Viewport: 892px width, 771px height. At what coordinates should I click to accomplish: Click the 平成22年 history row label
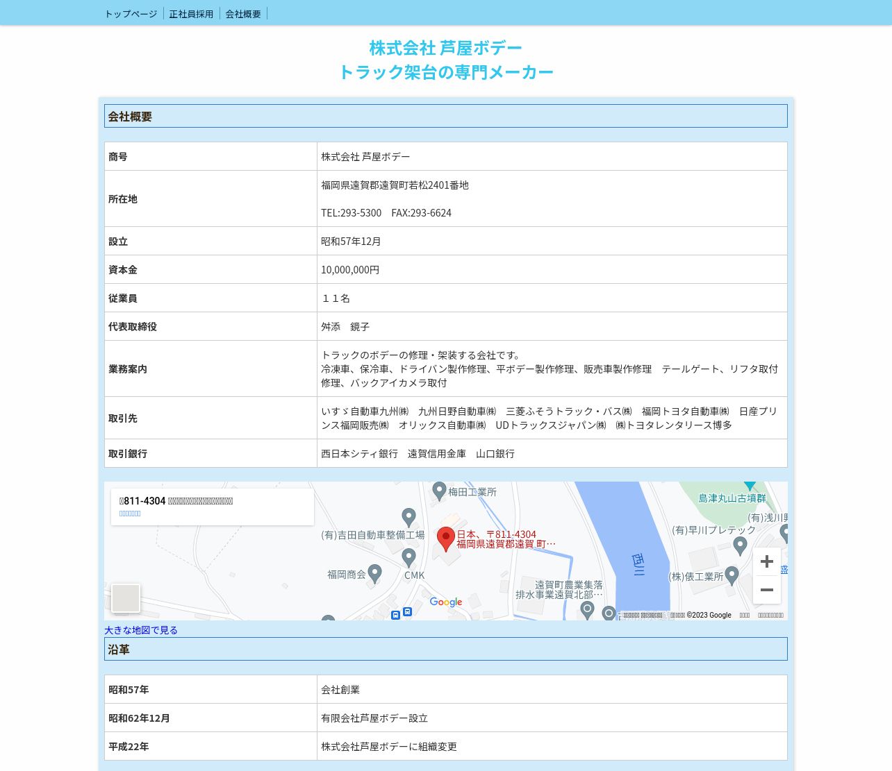(x=129, y=747)
